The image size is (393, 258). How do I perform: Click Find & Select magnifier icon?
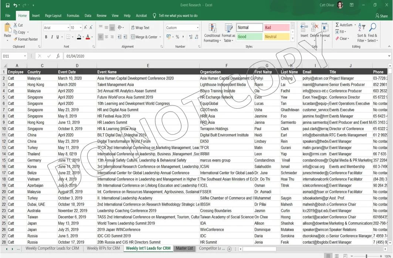click(373, 27)
